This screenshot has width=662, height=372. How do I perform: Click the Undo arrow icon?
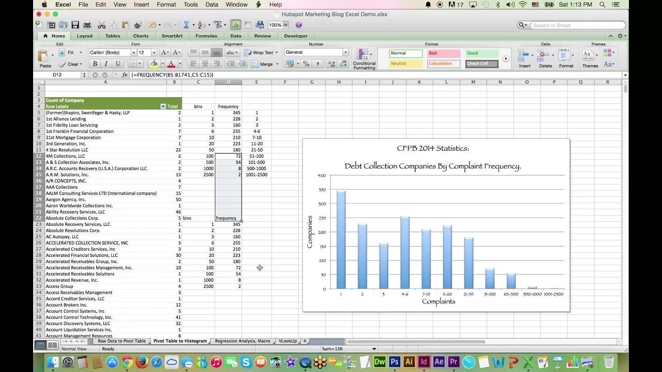(x=151, y=25)
